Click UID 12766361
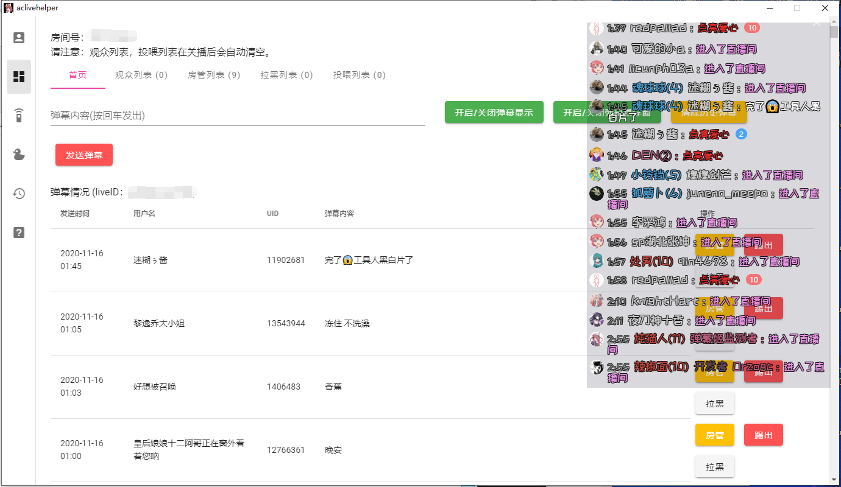The image size is (841, 487). coord(286,450)
